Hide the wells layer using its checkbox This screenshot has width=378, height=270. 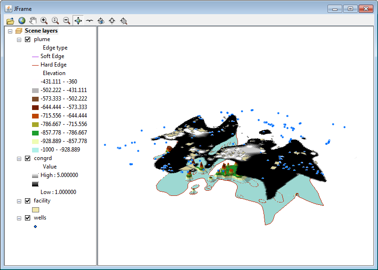click(27, 218)
